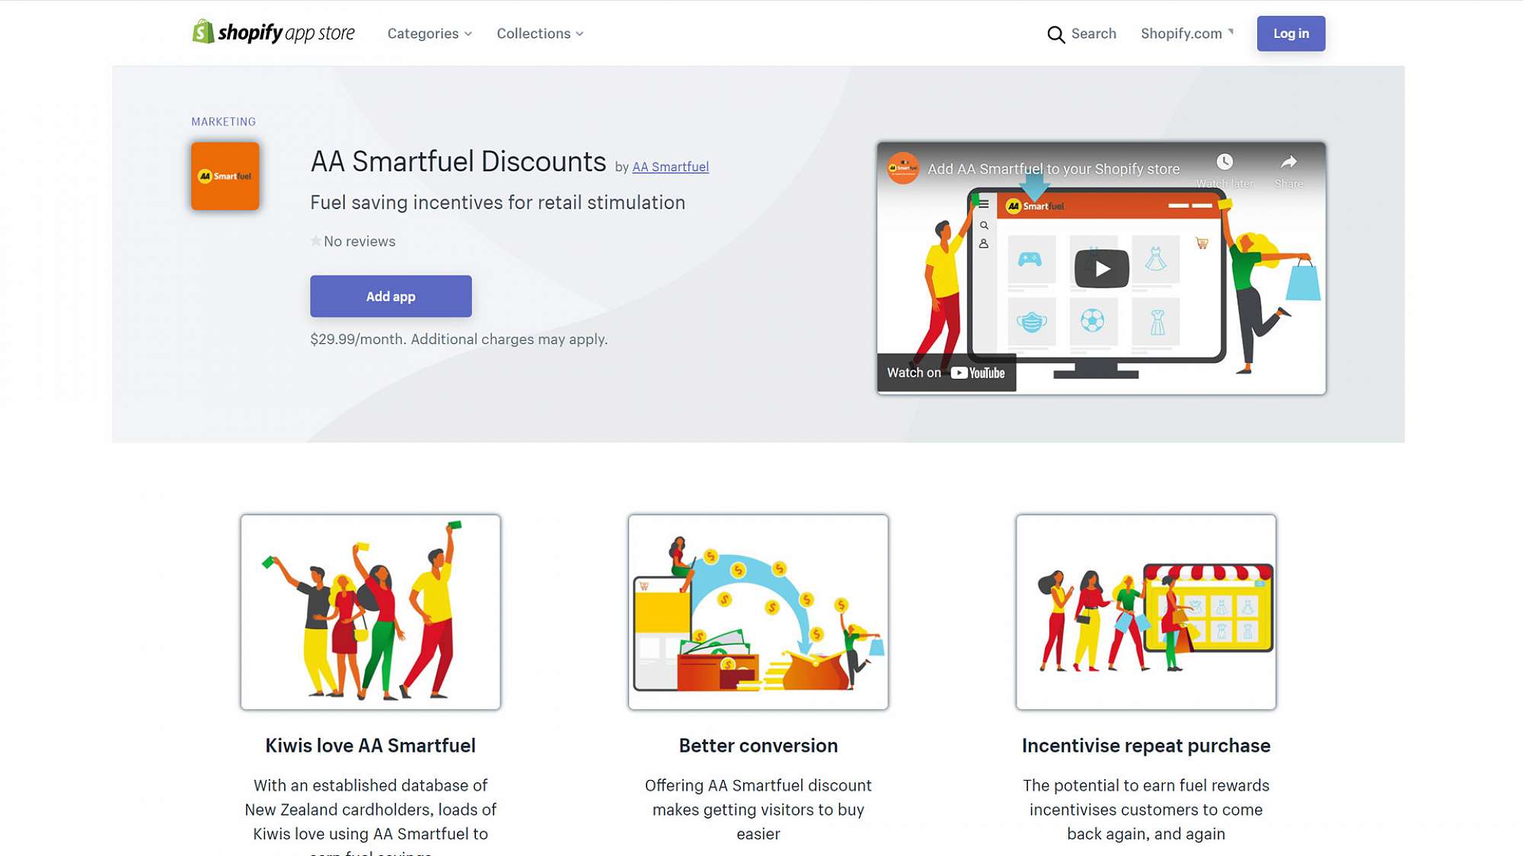Open the AA Smartfuel orange app icon
The width and height of the screenshot is (1523, 856).
pos(225,176)
